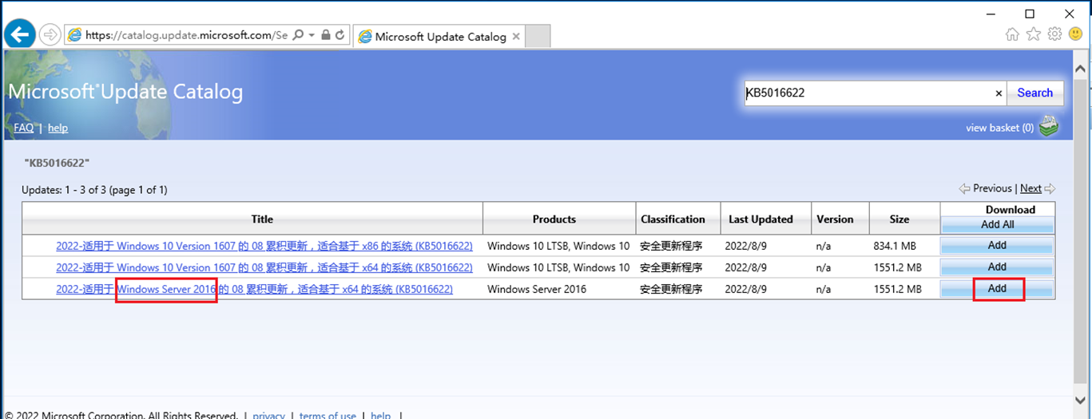This screenshot has height=419, width=1092.
Task: Clear the search box with the X
Action: click(999, 93)
